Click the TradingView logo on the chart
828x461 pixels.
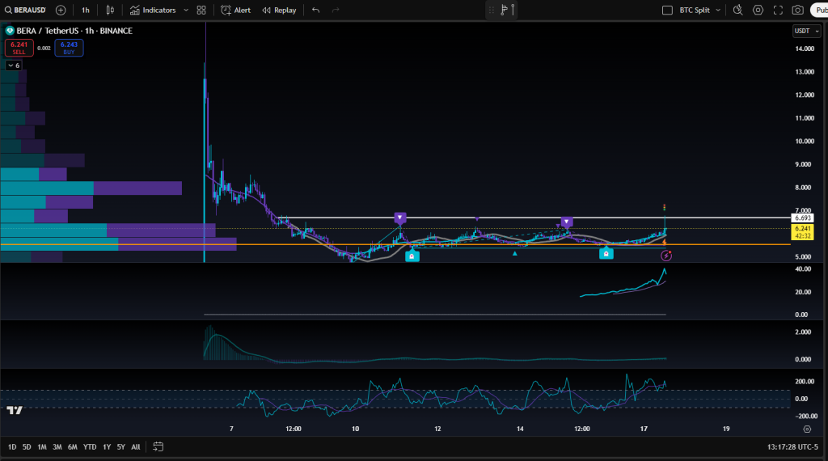(x=15, y=410)
